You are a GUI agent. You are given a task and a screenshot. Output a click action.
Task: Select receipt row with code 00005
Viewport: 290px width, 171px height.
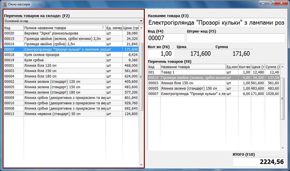click(214, 88)
